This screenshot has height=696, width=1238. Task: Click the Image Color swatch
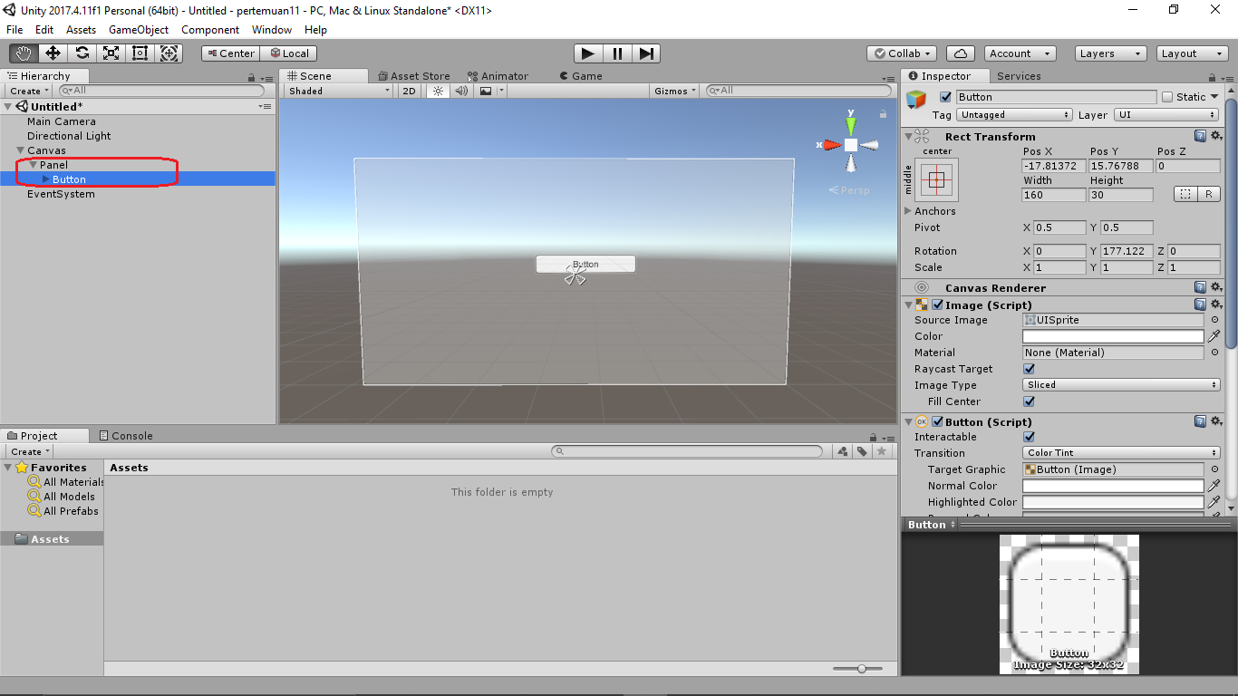coord(1114,336)
